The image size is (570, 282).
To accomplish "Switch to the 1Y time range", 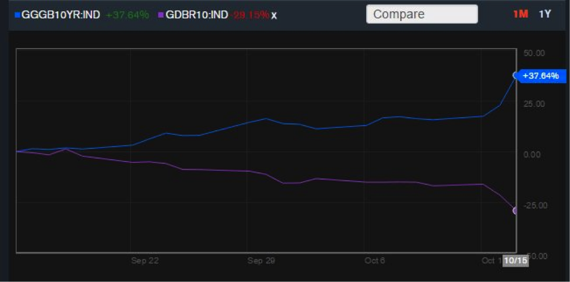I will coord(545,14).
